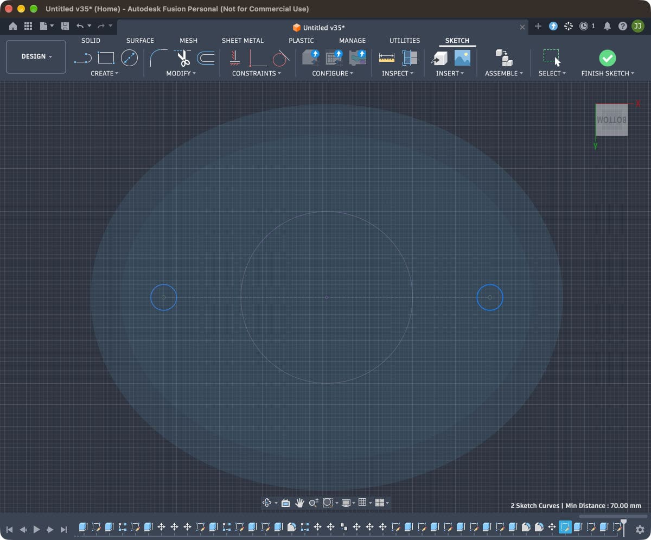Switch to the MANAGE tab
This screenshot has height=540, width=651.
tap(352, 41)
